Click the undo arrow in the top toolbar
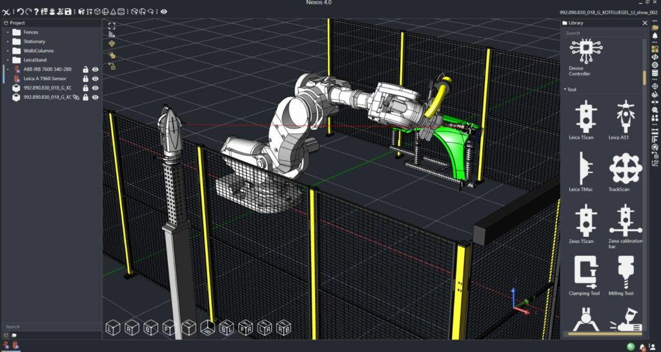The width and height of the screenshot is (661, 352). coord(20,12)
